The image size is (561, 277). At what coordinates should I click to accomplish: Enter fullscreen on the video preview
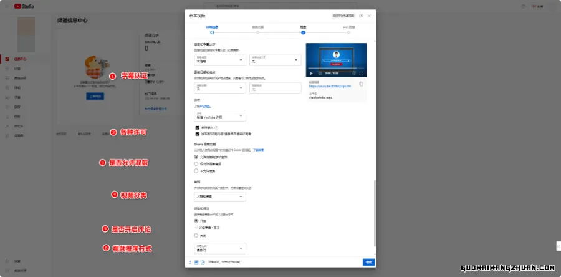click(x=361, y=74)
